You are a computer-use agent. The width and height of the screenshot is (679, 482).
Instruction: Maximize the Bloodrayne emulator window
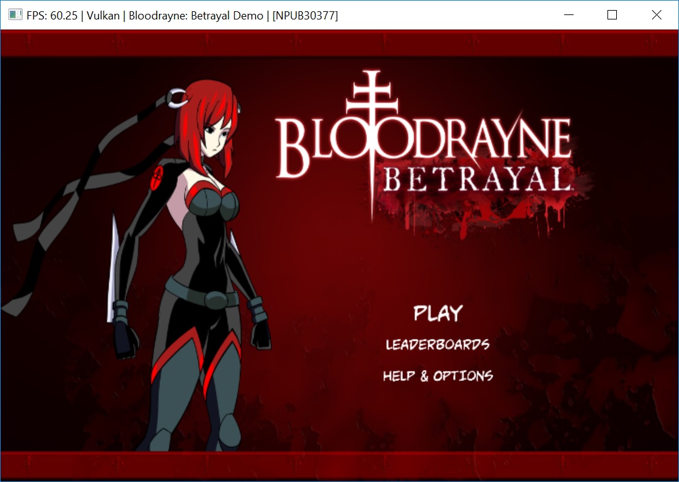coord(612,15)
